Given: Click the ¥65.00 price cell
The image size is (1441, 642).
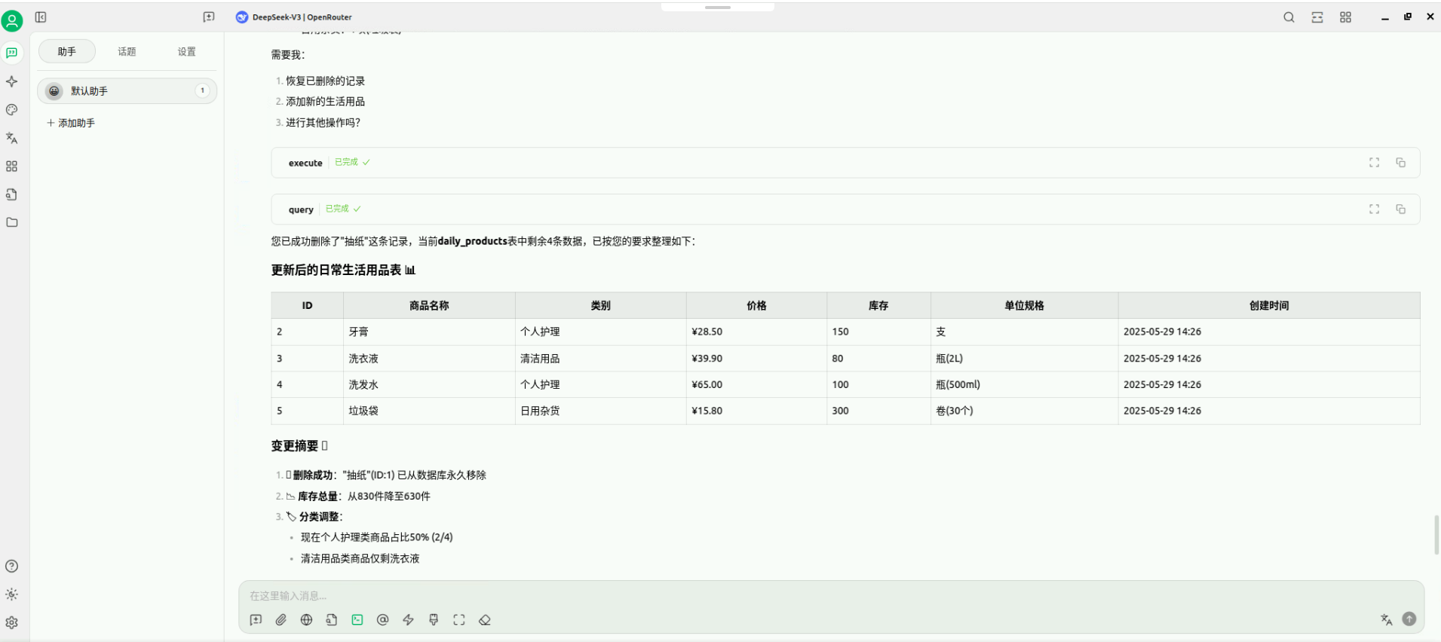Looking at the screenshot, I should click(756, 385).
